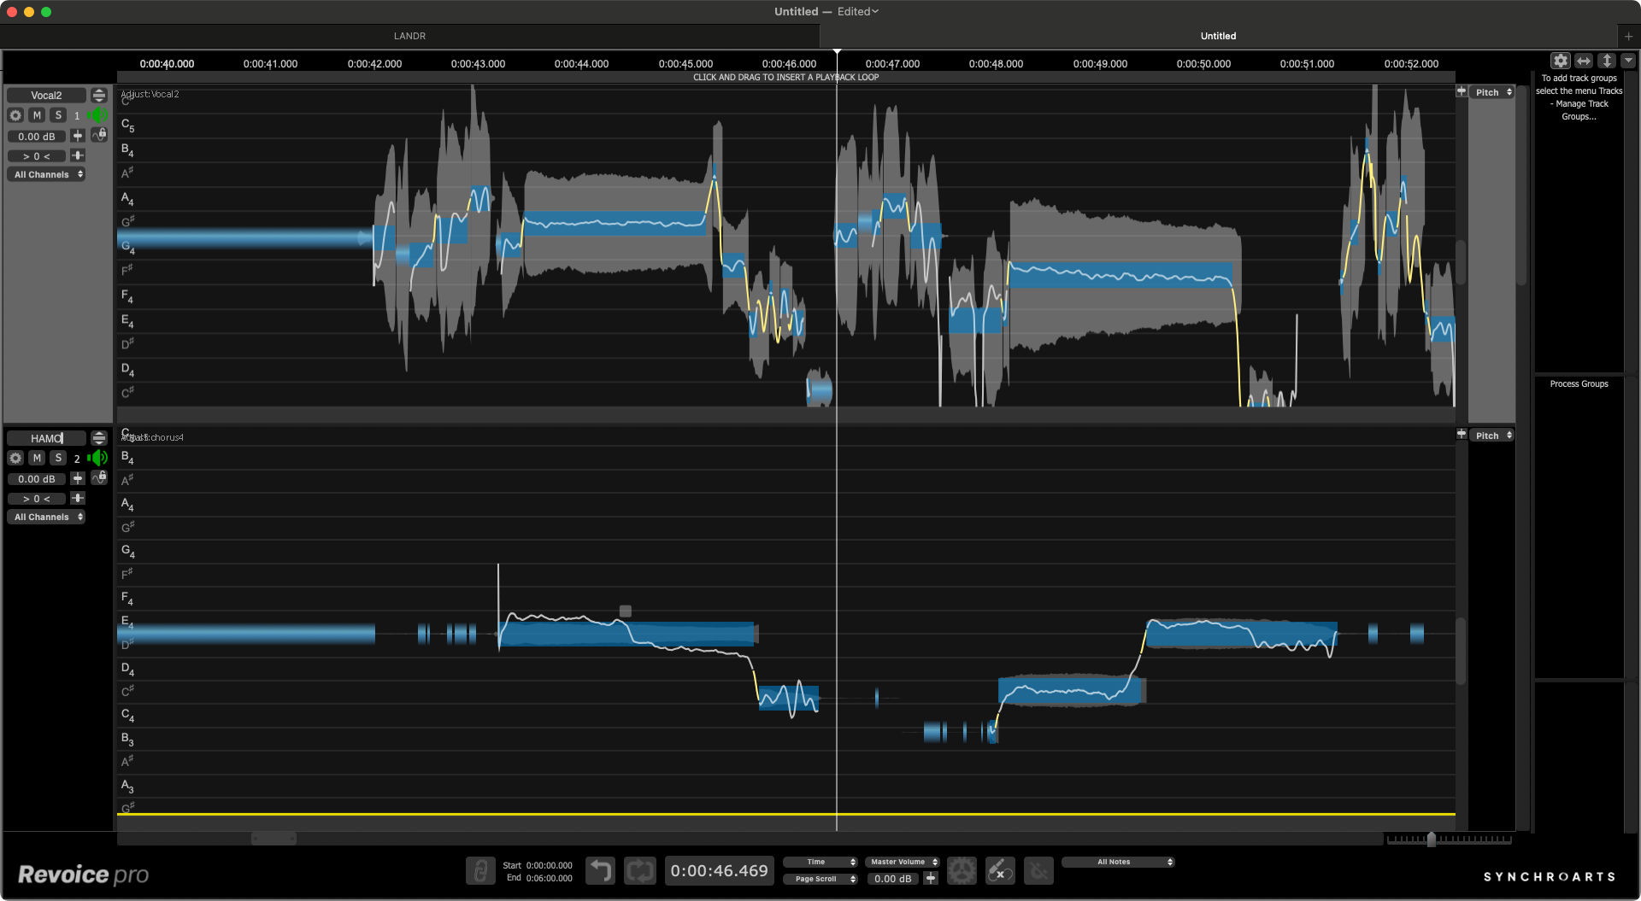Open All Channels dropdown on HAMO
1641x901 pixels.
tap(47, 517)
